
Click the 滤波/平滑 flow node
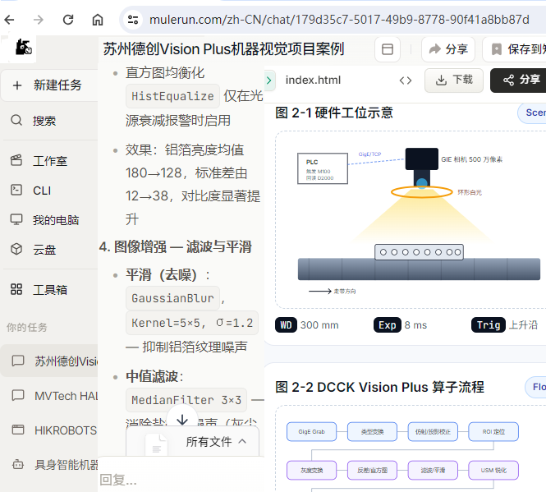pos(433,470)
